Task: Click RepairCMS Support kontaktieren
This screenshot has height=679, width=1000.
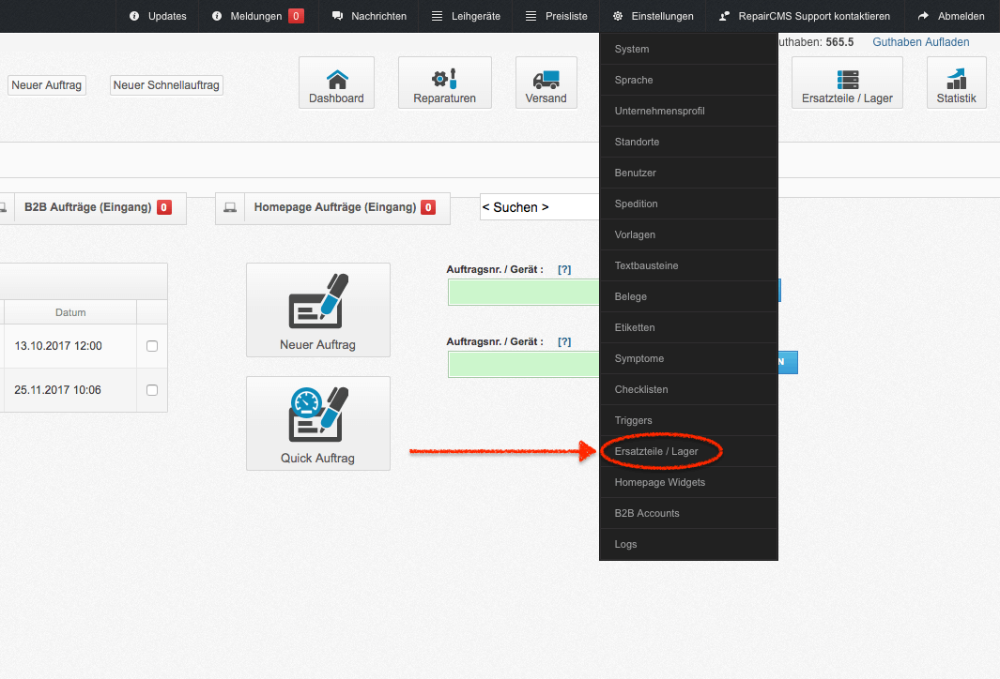Action: (x=805, y=16)
